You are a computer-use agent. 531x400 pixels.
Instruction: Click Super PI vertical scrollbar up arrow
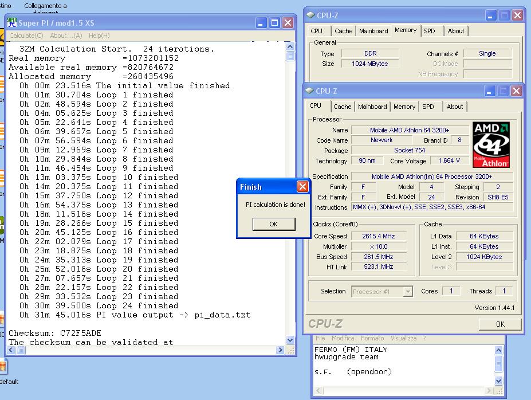click(x=290, y=46)
